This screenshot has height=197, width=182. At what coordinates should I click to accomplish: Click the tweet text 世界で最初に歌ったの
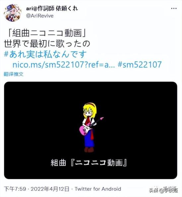pyautogui.click(x=47, y=44)
